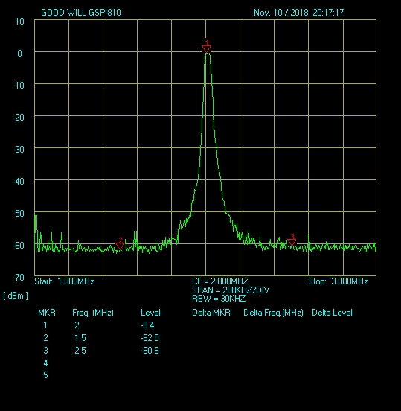Click the SPAN = 200KHZ/DIV readout
This screenshot has height=411, width=401.
coord(231,290)
